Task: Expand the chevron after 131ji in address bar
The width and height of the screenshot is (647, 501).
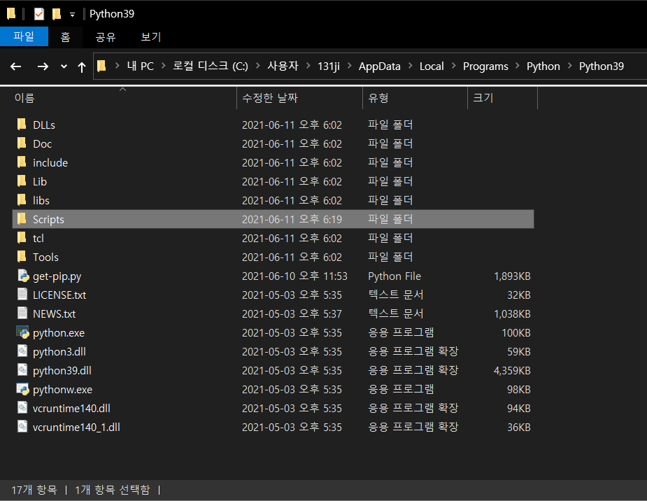Action: 350,66
